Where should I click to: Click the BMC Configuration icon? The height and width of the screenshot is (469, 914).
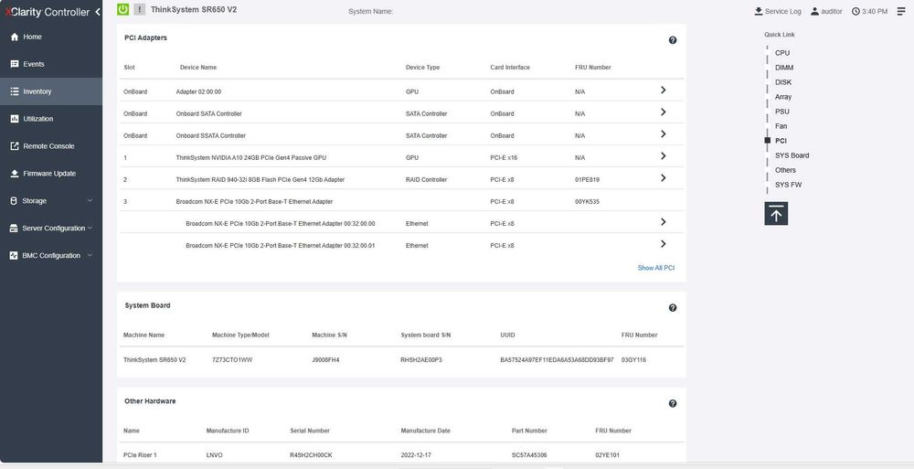click(x=14, y=256)
